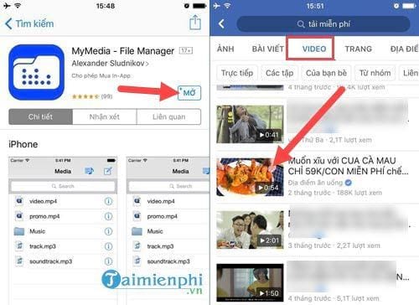Screen dimensions: 419x305
Task: Go back to Tìm kiếm
Action: [x=29, y=23]
